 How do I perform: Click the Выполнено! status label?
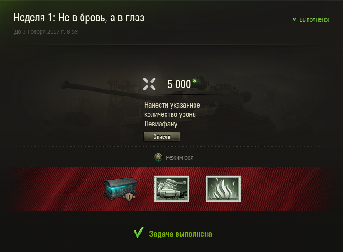click(x=314, y=20)
